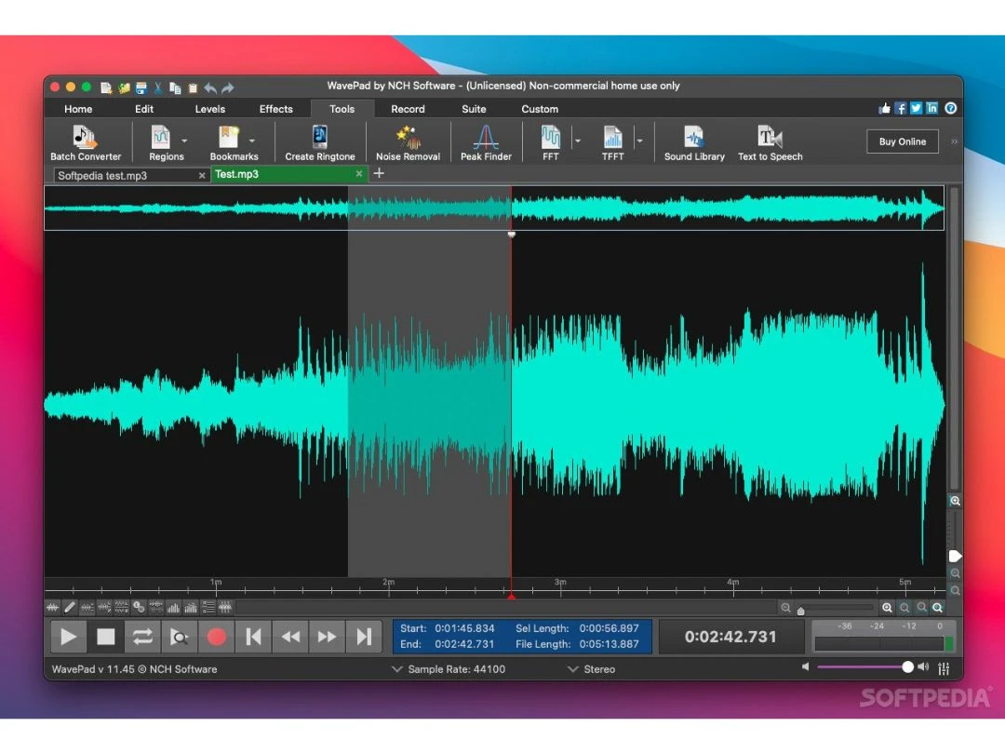Click the thumbs-up like icon
Screen dimensions: 1005x754
(885, 108)
